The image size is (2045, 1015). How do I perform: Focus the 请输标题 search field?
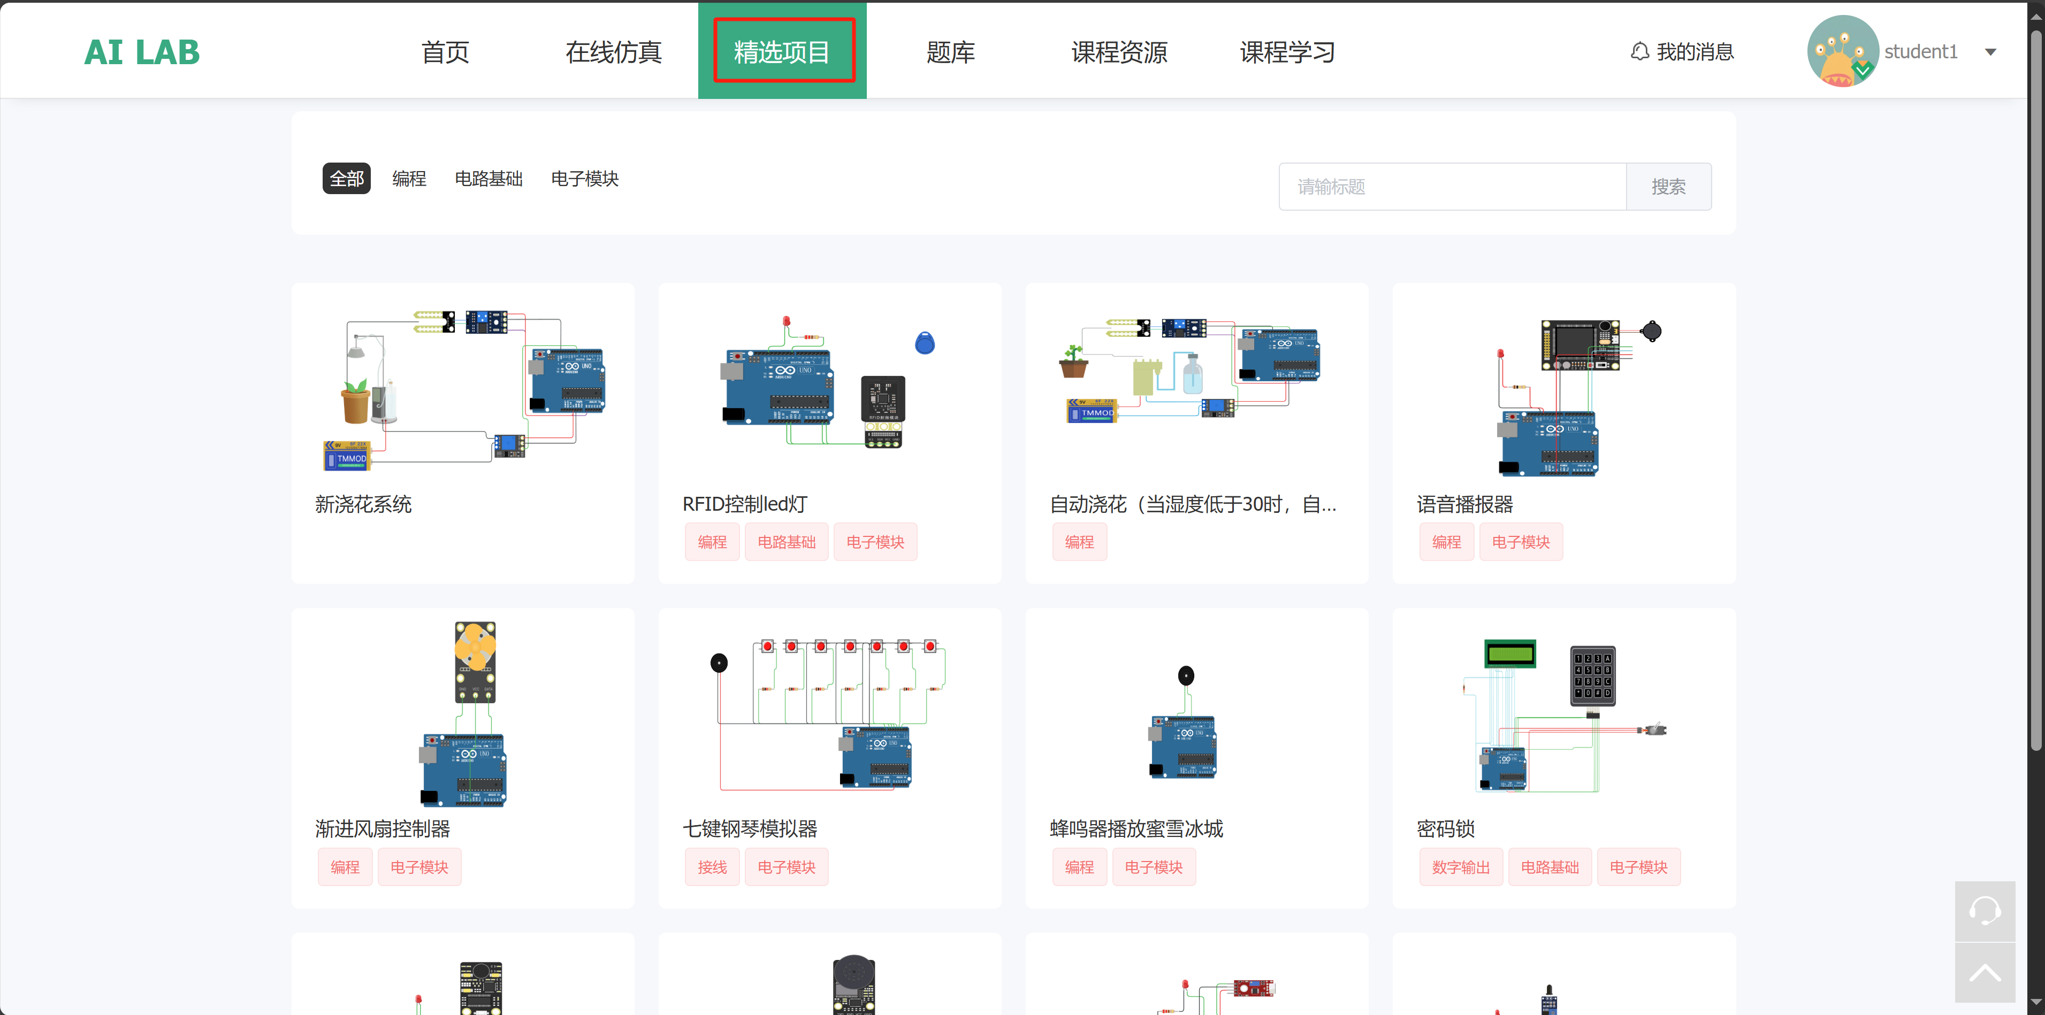tap(1452, 187)
